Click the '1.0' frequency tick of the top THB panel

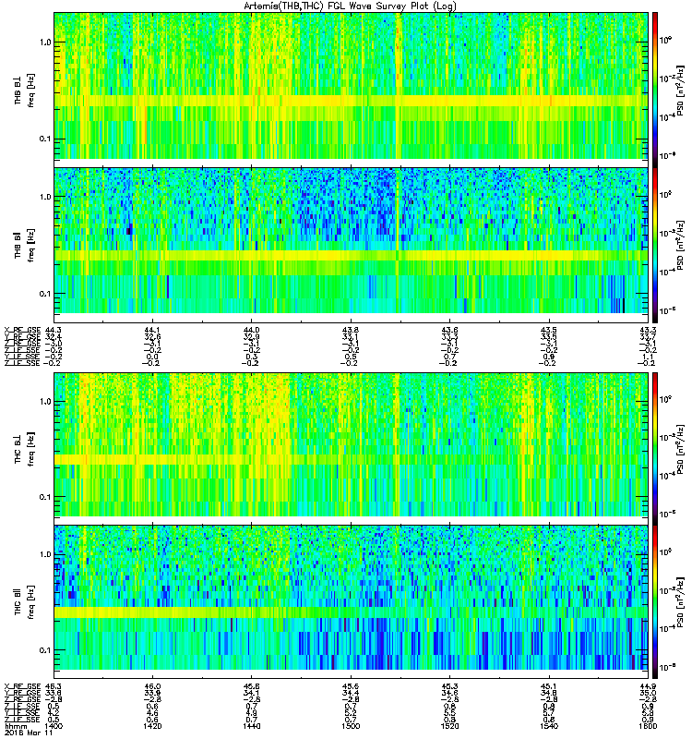coord(45,42)
